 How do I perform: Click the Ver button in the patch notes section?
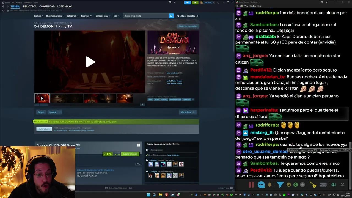[x=138, y=164]
